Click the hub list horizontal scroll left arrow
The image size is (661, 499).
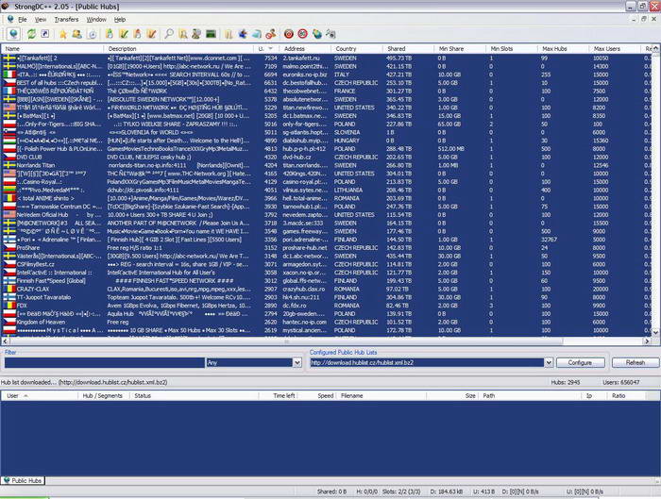coord(5,341)
